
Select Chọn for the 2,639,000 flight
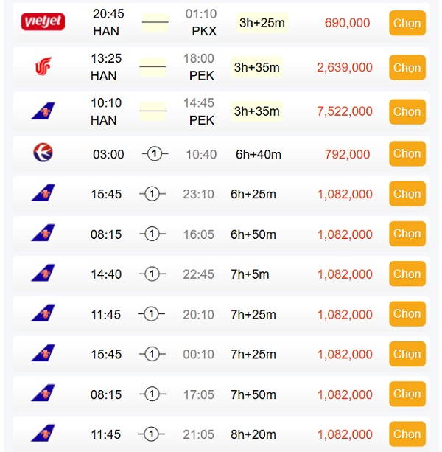coord(407,68)
